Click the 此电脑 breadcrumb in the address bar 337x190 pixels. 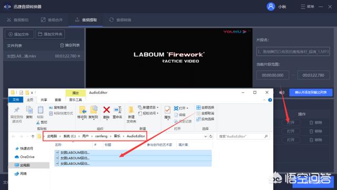coord(52,136)
